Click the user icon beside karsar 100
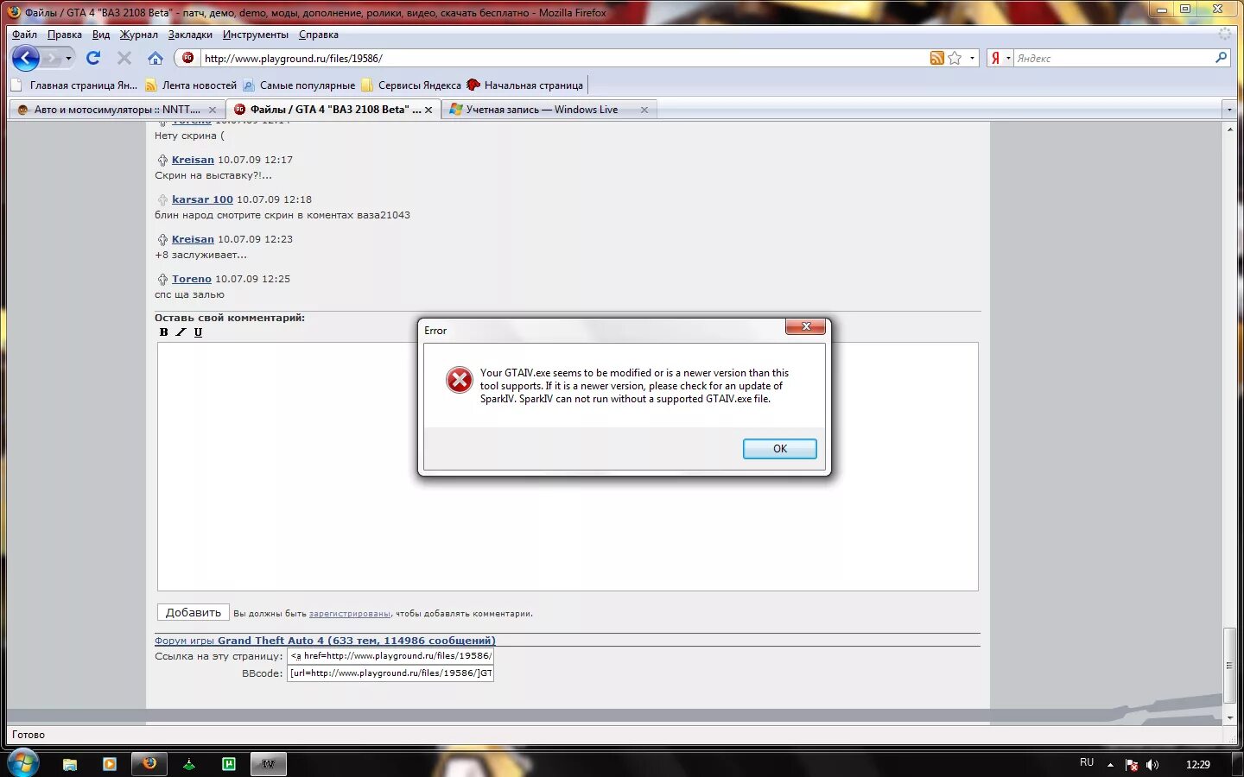This screenshot has width=1244, height=777. point(162,200)
